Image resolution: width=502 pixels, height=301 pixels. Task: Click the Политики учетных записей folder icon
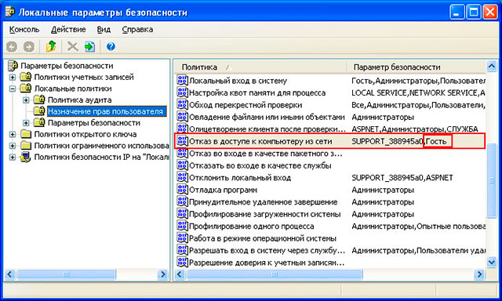coord(26,77)
